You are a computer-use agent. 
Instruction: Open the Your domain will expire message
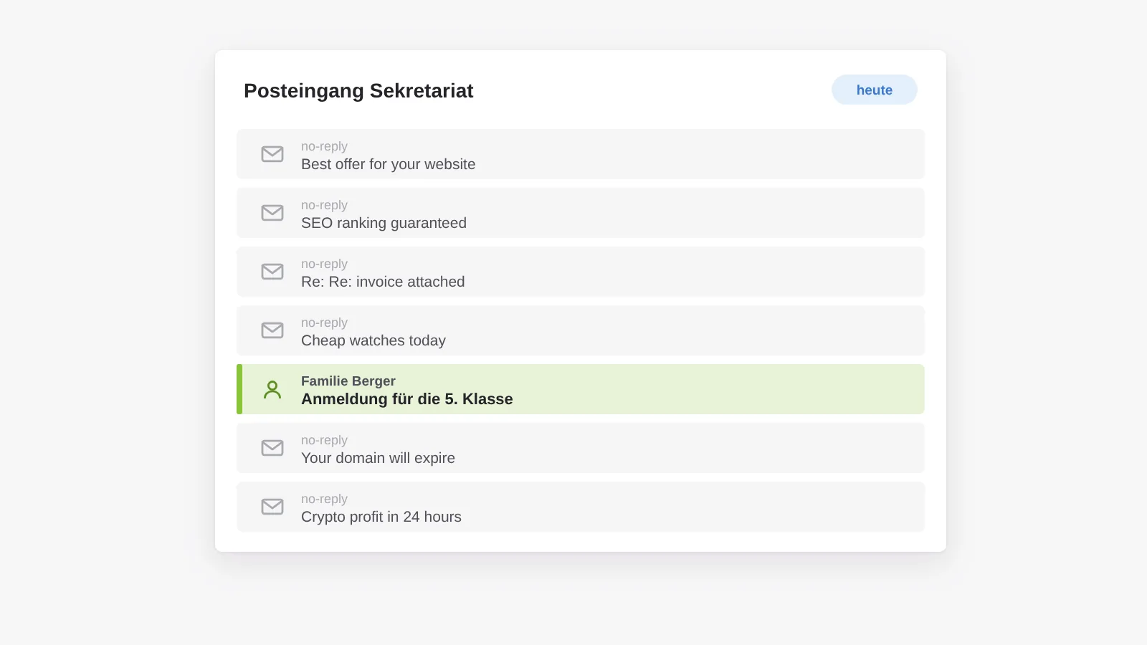[x=581, y=448]
